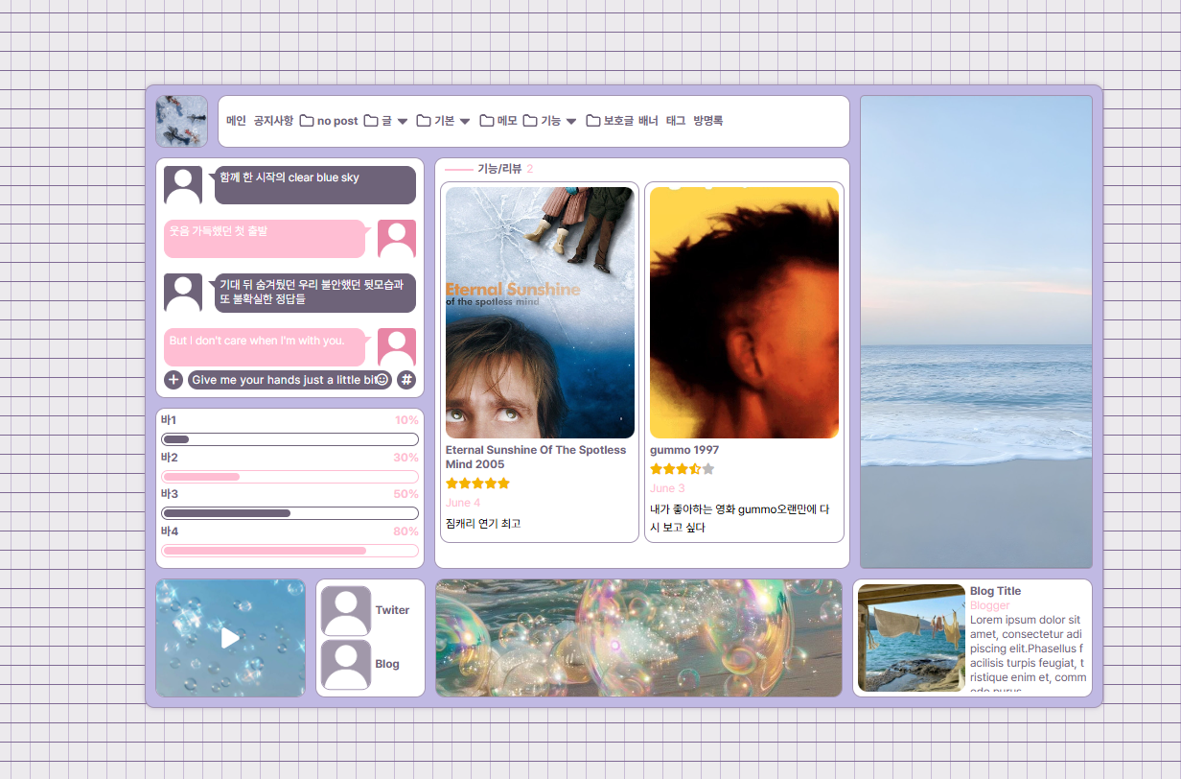Open the 보호글 배너 category

pos(631,121)
